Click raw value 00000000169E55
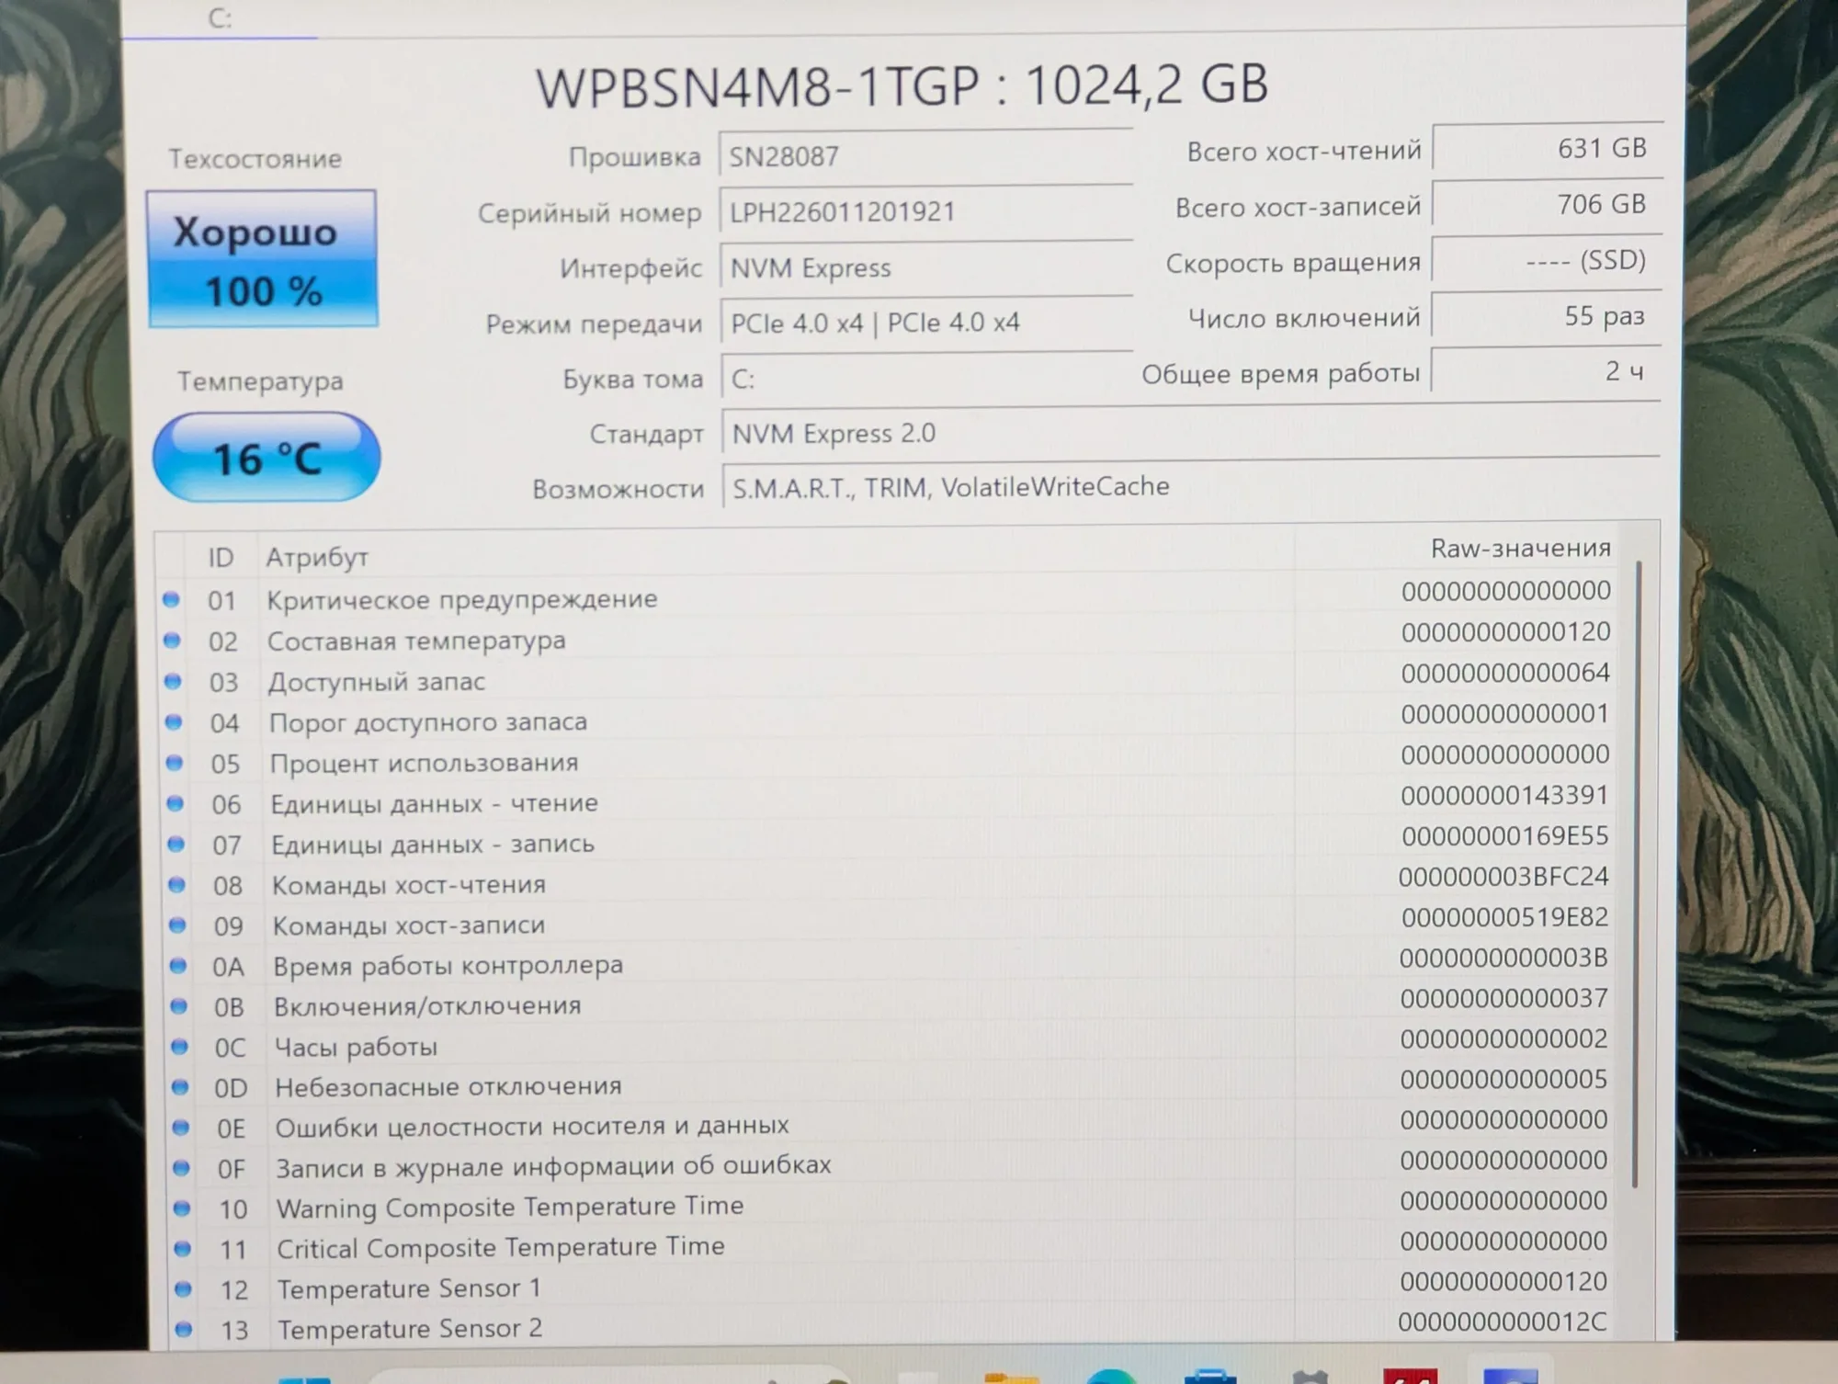This screenshot has width=1838, height=1384. [1504, 835]
